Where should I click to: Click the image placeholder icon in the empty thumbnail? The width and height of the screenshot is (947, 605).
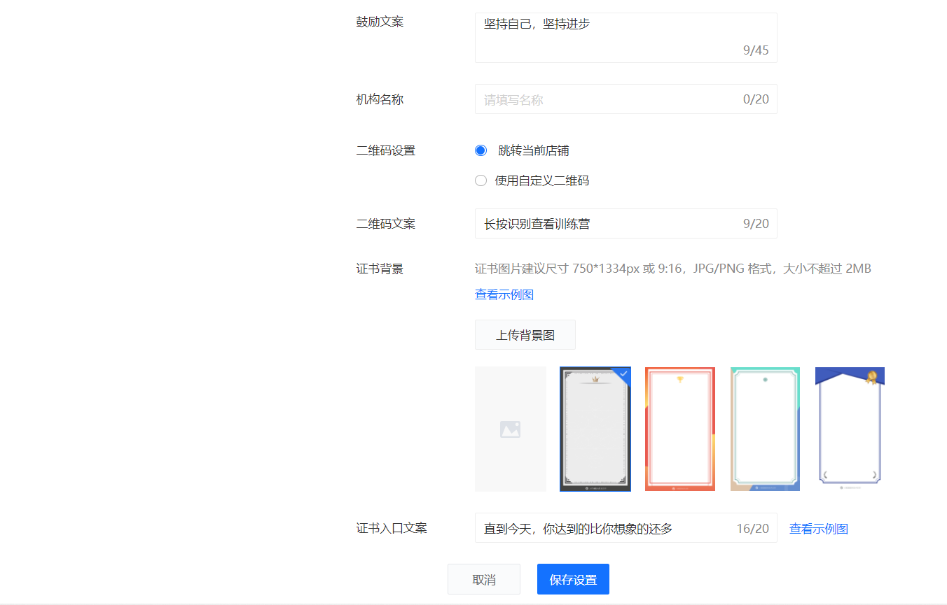click(x=510, y=429)
